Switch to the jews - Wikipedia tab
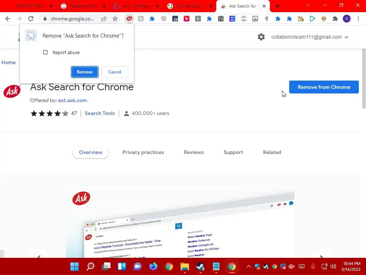The width and height of the screenshot is (366, 275). click(137, 6)
